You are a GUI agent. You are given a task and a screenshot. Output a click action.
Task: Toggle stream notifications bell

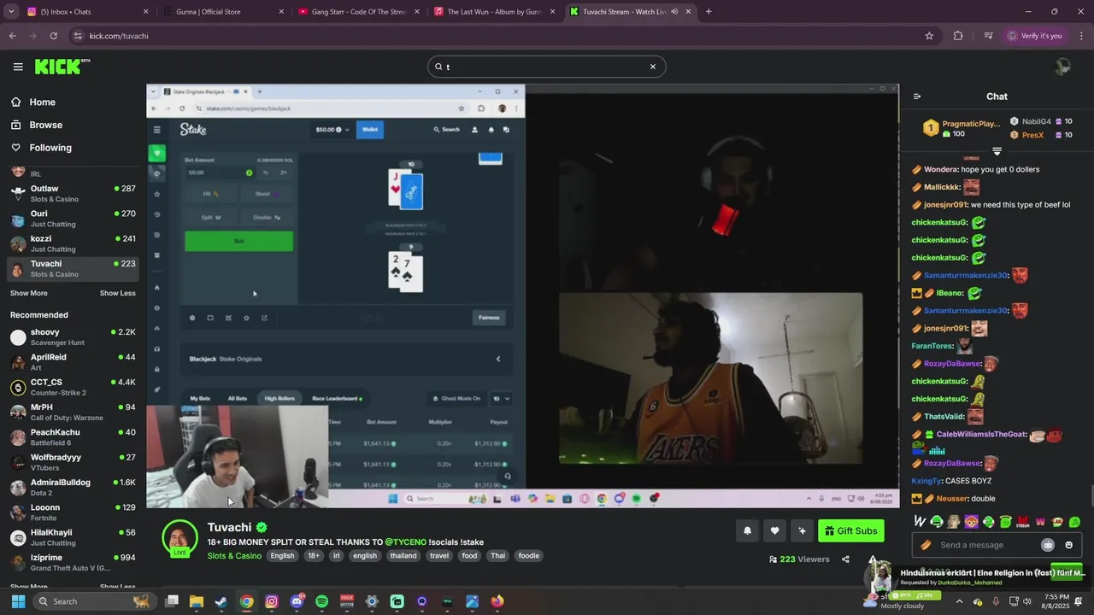[x=747, y=530]
